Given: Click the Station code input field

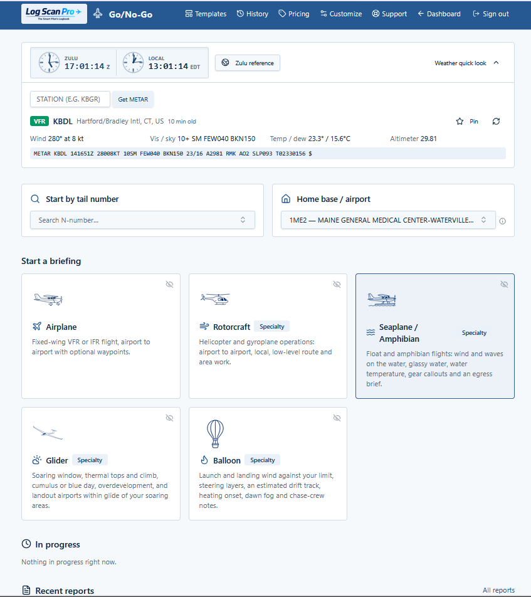Looking at the screenshot, I should 70,99.
